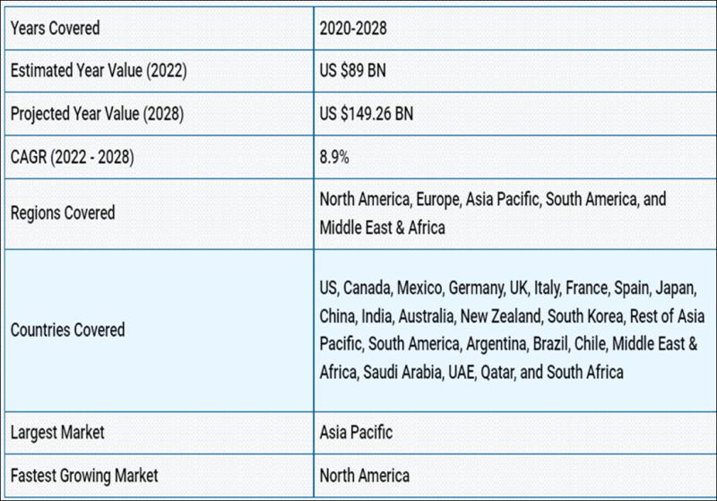Select the 'US $149.26 BN' value

pyautogui.click(x=367, y=115)
